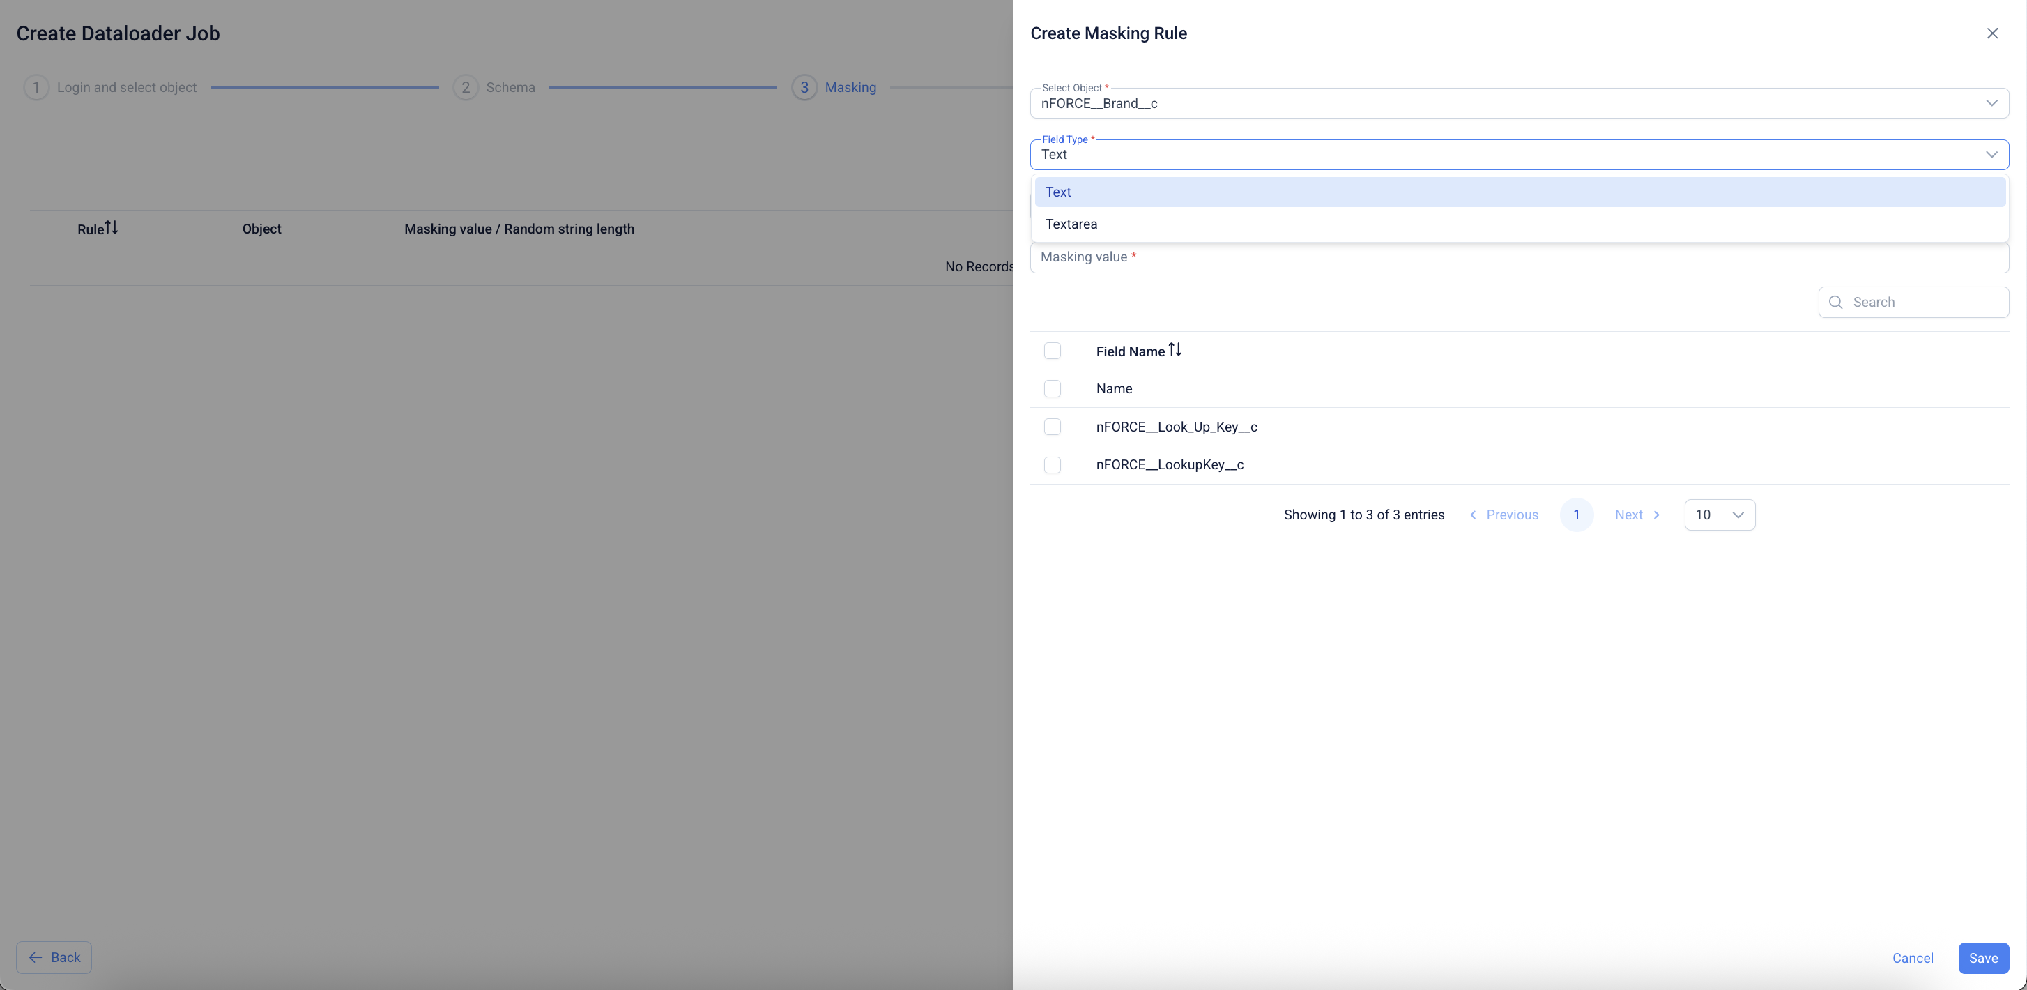Image resolution: width=2027 pixels, height=990 pixels.
Task: Click the search magnifier icon
Action: pos(1836,302)
